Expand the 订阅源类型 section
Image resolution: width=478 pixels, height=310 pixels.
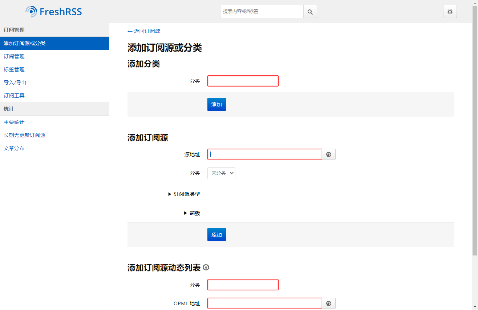[184, 194]
